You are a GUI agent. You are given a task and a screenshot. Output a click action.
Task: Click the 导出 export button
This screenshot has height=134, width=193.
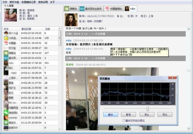coord(165,115)
